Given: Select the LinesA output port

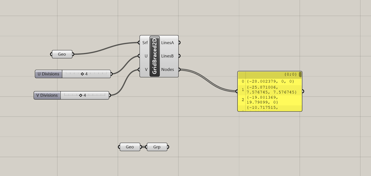Looking at the screenshot, I should pyautogui.click(x=179, y=42).
